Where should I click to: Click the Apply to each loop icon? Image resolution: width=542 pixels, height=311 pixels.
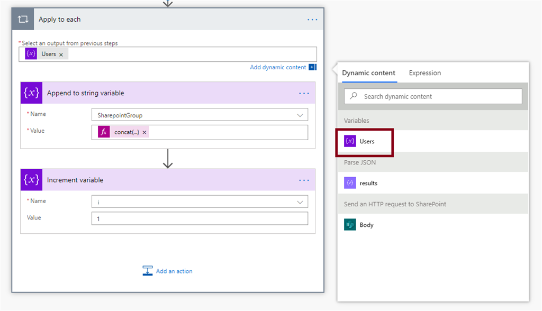tap(23, 20)
